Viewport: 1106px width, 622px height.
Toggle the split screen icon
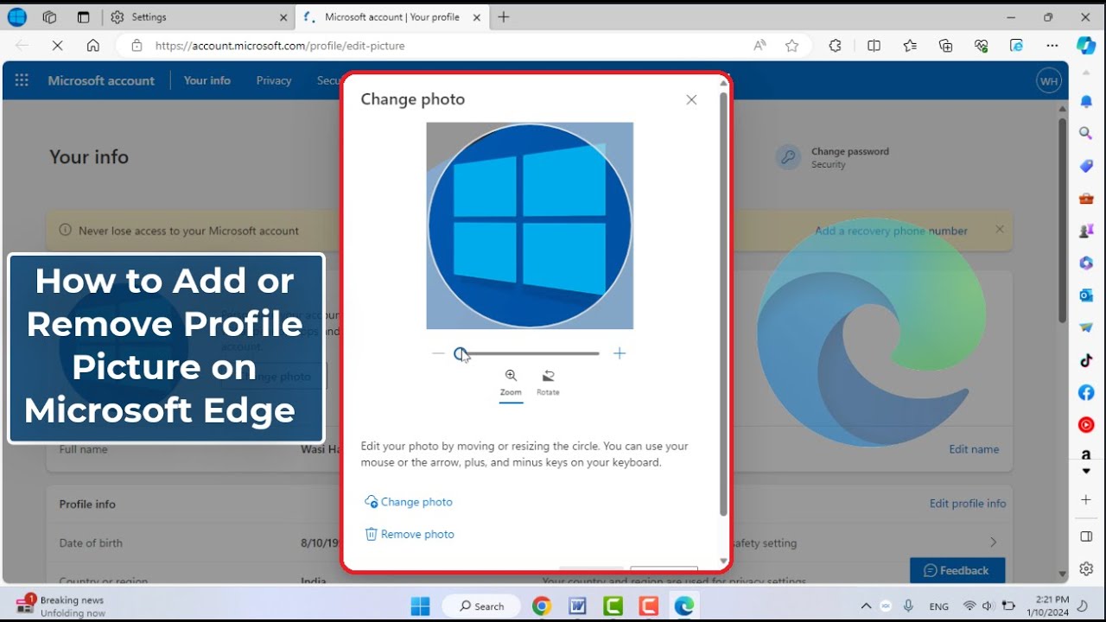pos(874,46)
